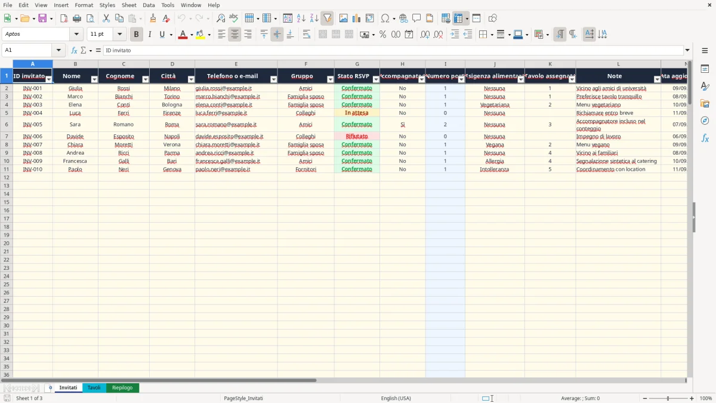Open the Name Box dropdown arrow
Image resolution: width=716 pixels, height=403 pixels.
pos(58,50)
